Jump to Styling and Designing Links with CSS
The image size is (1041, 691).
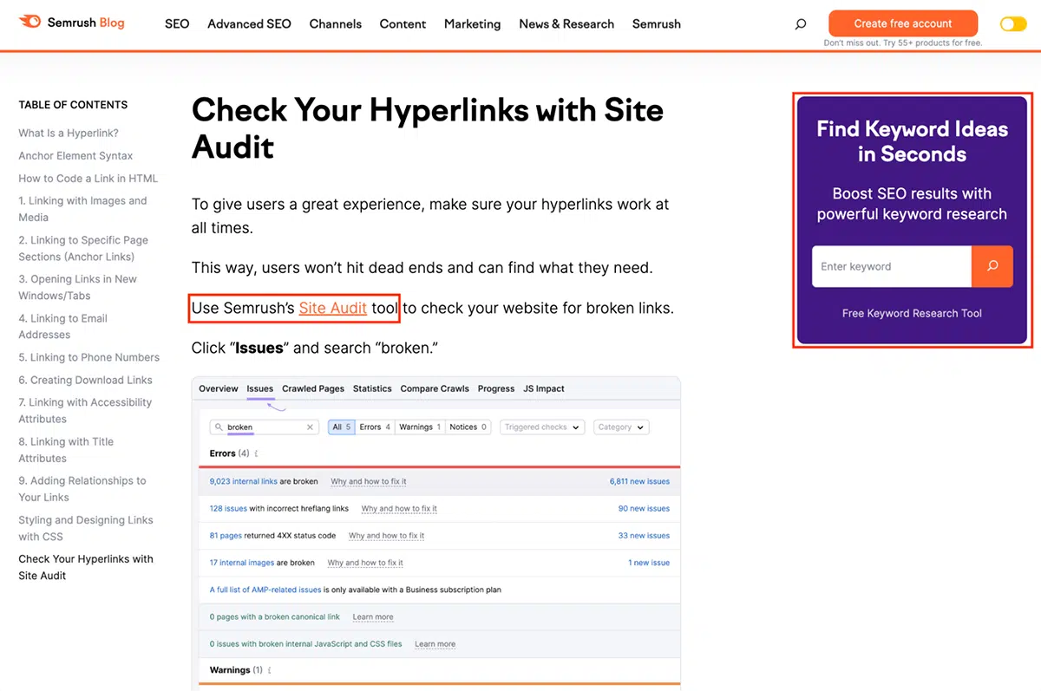tap(86, 528)
